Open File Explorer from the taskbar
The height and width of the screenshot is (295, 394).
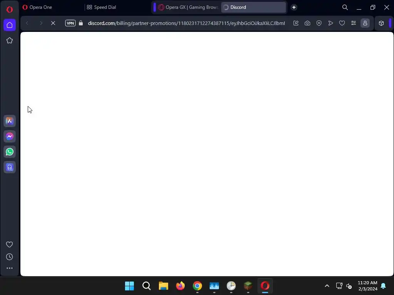pos(163,286)
